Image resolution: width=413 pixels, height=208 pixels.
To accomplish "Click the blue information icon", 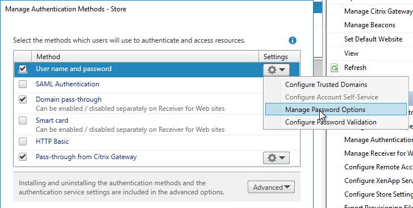I will (x=293, y=40).
